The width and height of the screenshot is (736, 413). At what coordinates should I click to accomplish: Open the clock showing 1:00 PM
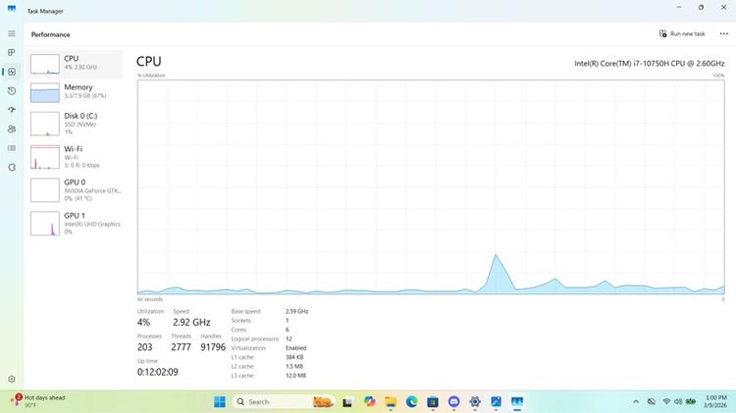point(715,401)
